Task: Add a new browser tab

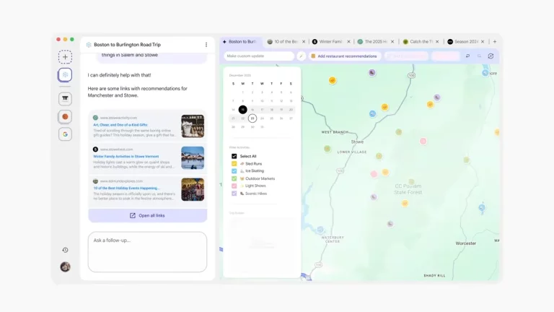Action: [x=495, y=42]
